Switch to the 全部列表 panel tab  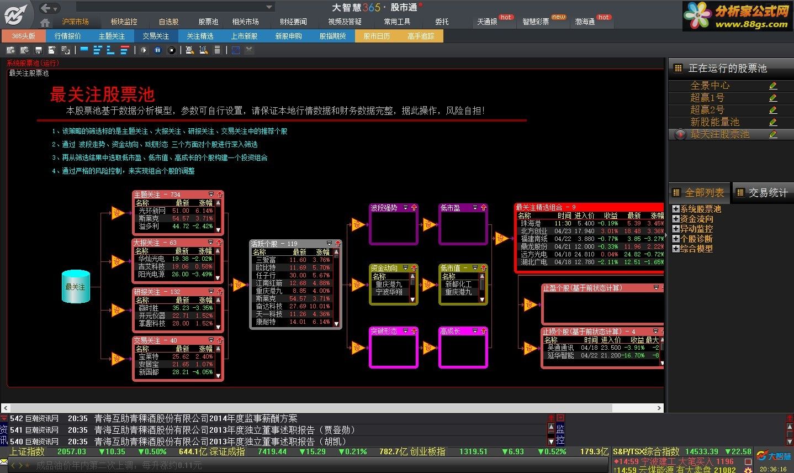click(x=699, y=193)
